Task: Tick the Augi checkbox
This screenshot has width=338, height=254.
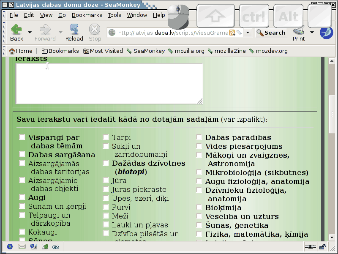Action: (22, 197)
